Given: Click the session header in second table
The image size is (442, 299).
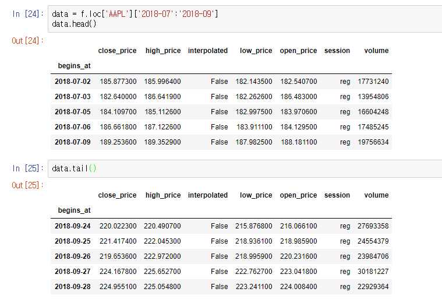Looking at the screenshot, I should click(337, 195).
